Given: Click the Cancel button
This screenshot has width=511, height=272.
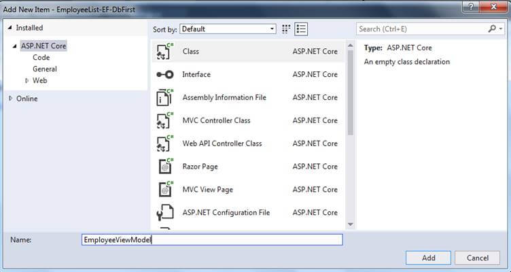Looking at the screenshot, I should point(477,258).
